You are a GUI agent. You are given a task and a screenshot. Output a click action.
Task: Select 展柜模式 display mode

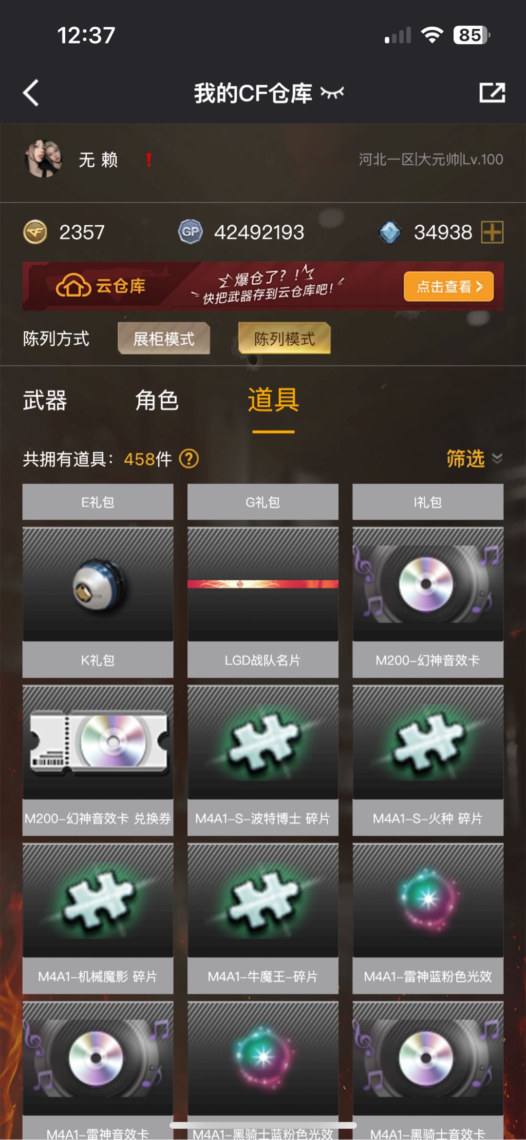164,338
